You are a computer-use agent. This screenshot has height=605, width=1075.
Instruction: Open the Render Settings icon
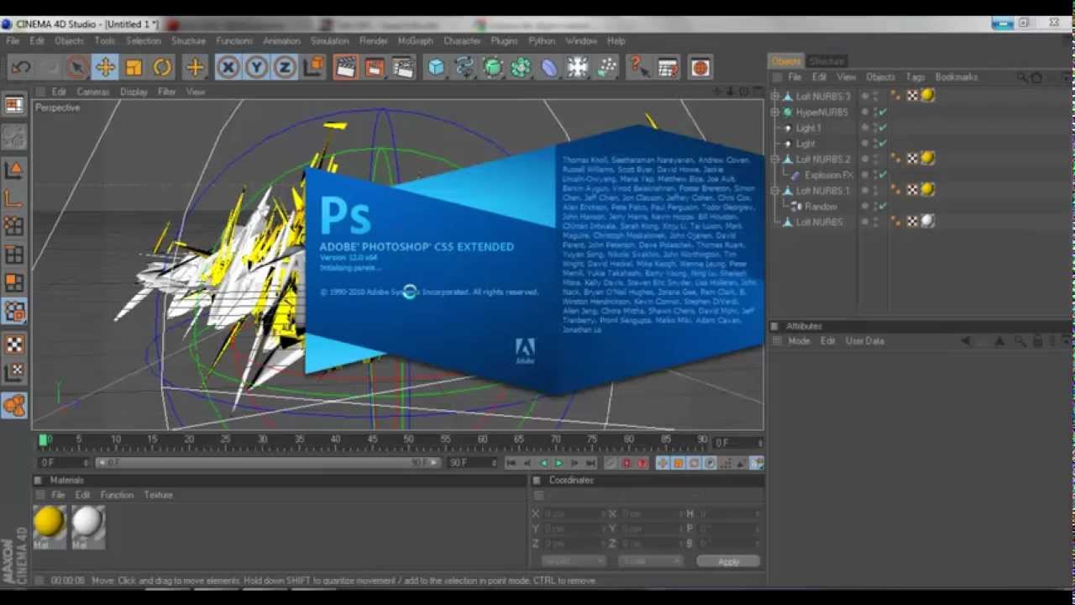403,67
